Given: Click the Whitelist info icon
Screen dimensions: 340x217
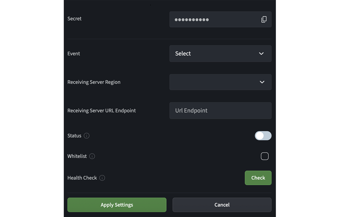Looking at the screenshot, I should [92, 156].
